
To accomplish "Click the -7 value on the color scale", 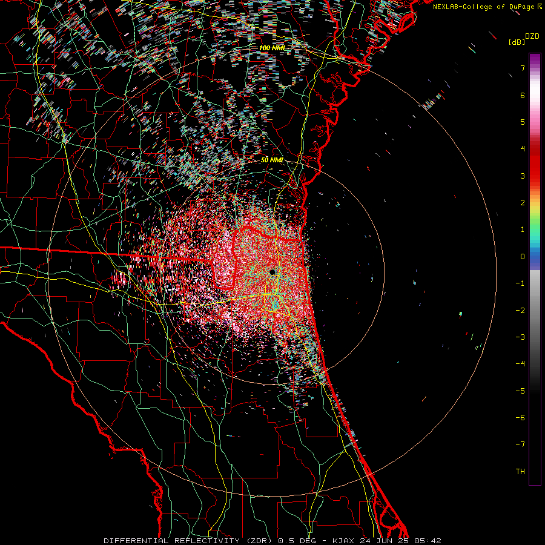I will pos(520,444).
